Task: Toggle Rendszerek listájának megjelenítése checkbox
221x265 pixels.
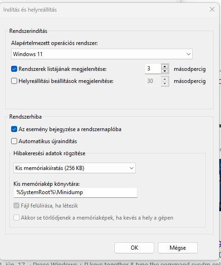Action: tap(14, 69)
